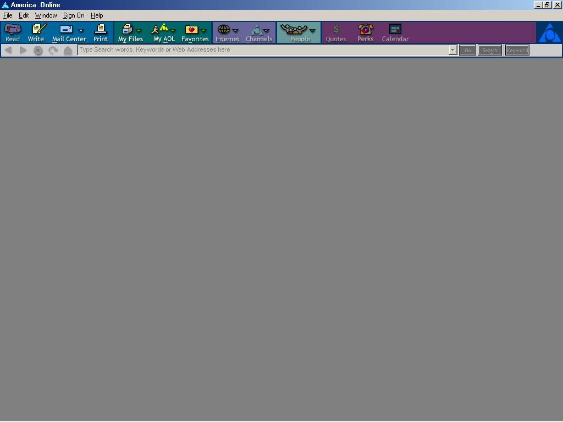The height and width of the screenshot is (422, 563).
Task: Expand the My Files dropdown
Action: [x=139, y=31]
